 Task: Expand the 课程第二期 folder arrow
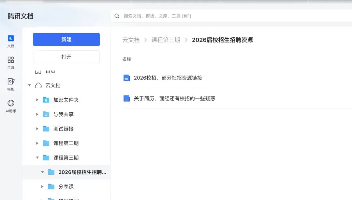37,143
